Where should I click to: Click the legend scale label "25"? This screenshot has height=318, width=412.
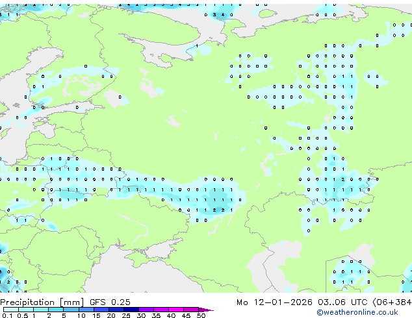(x=126, y=315)
